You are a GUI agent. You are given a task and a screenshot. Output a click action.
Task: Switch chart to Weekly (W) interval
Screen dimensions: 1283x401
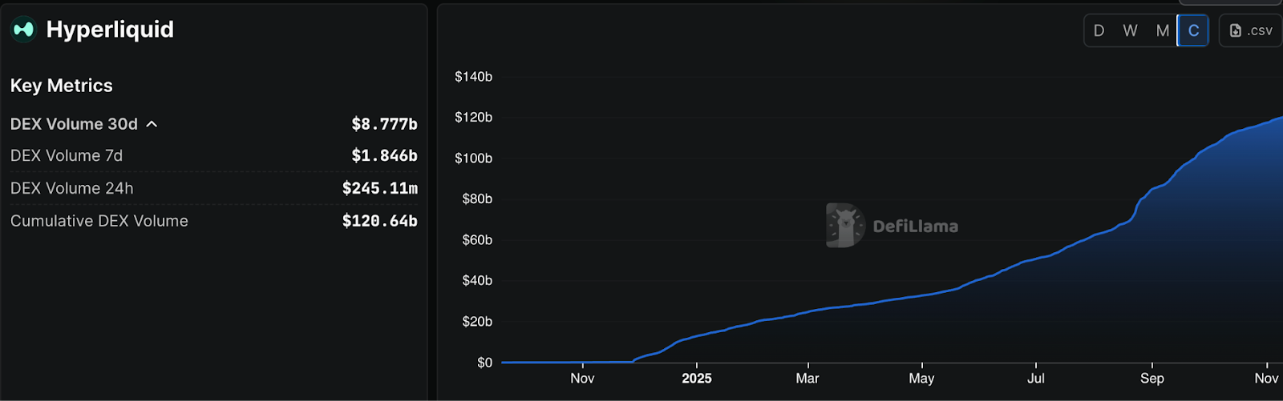point(1130,30)
